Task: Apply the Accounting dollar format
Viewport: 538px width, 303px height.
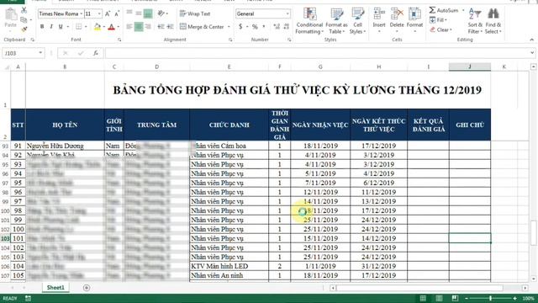Action: (x=240, y=26)
